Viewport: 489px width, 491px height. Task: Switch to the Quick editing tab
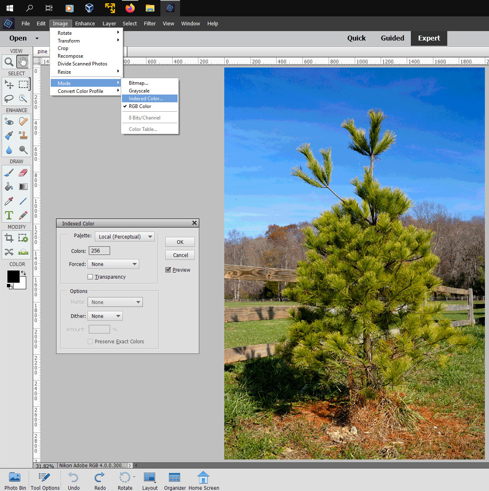(x=356, y=38)
